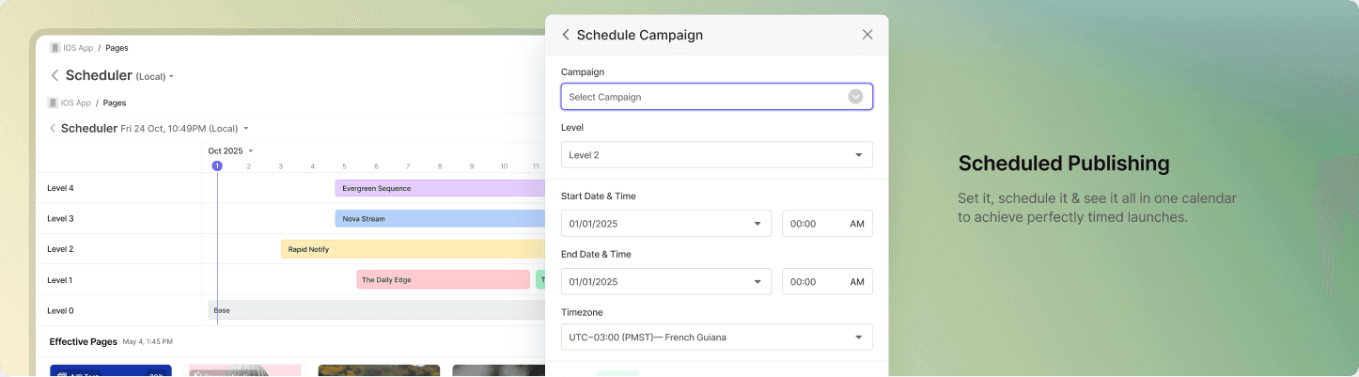Click the Select Campaign field

point(705,97)
